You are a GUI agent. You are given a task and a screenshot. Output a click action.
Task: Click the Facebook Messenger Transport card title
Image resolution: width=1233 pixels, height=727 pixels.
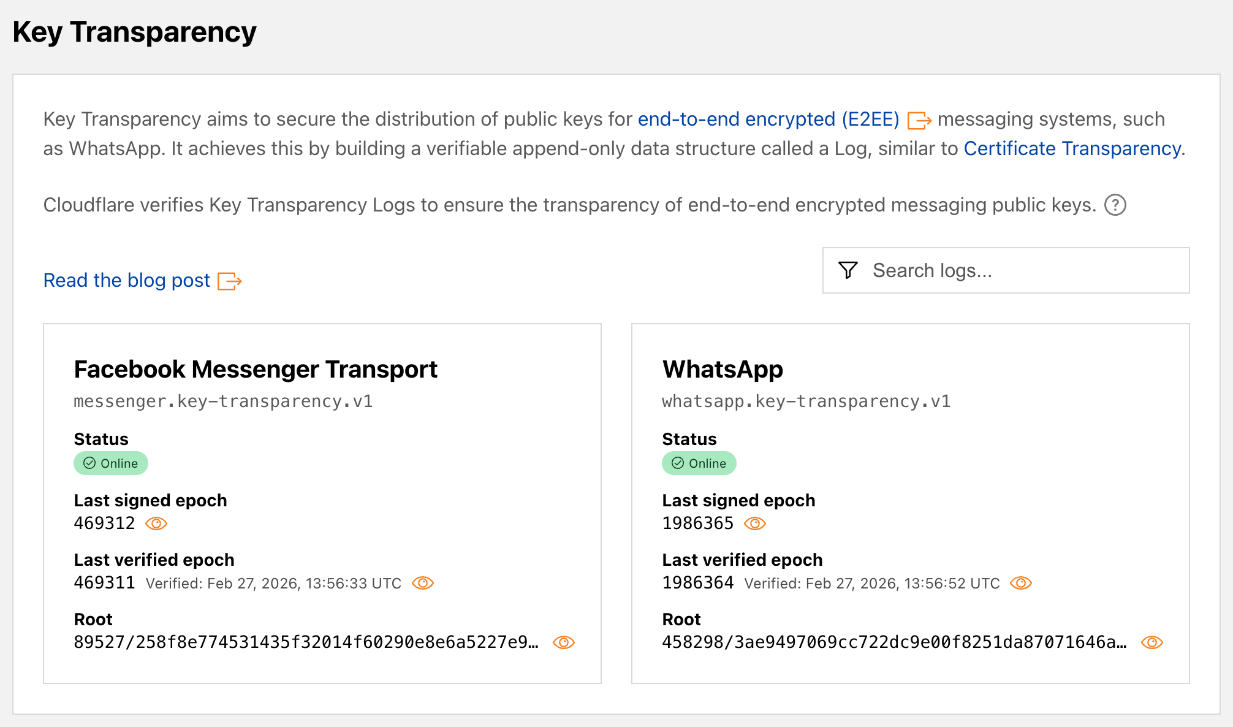point(256,370)
